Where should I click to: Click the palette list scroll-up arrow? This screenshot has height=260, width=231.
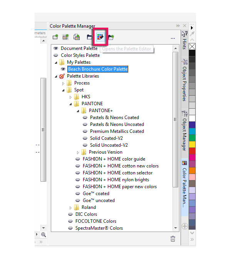(176, 48)
